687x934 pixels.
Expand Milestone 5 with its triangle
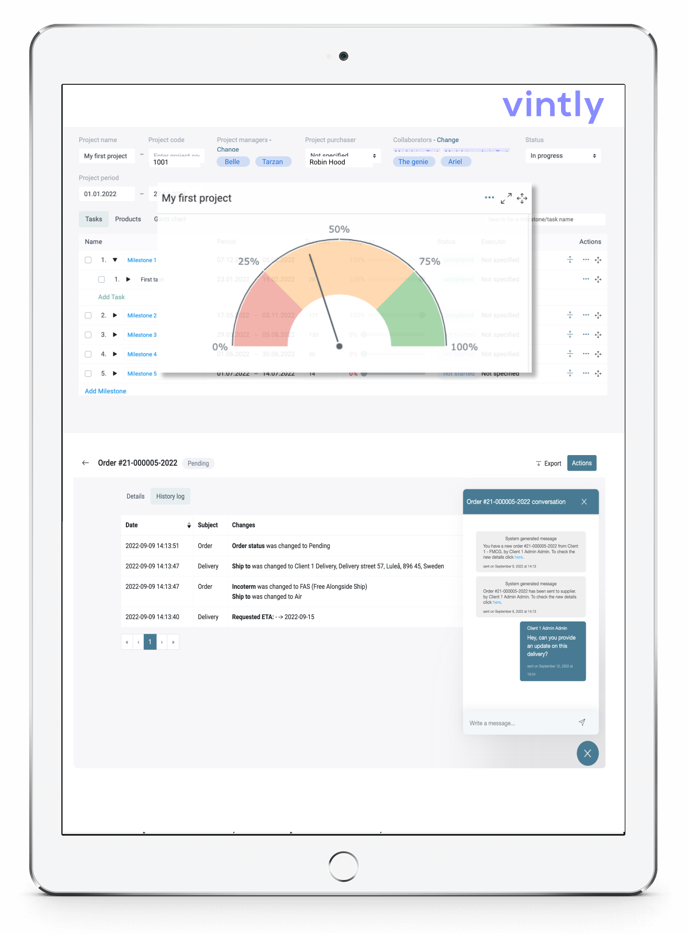click(115, 374)
